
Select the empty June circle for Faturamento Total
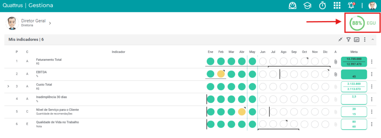tap(263, 61)
